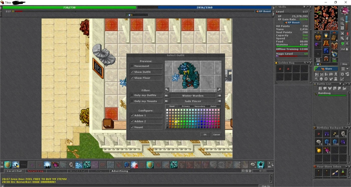Open the World Chat tab
351x187 pixels.
(78, 171)
